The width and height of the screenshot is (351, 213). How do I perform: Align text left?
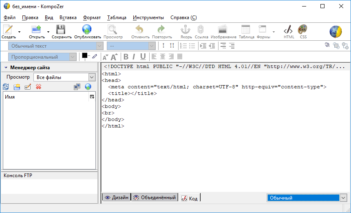(x=154, y=57)
